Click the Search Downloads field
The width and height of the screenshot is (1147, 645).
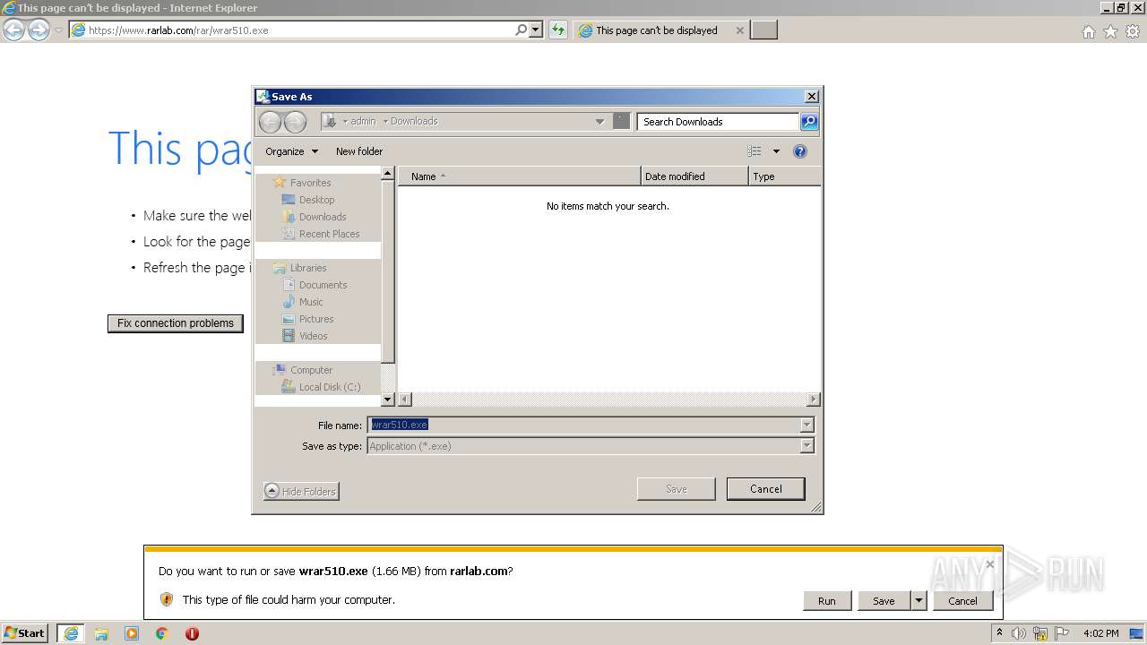pos(718,122)
